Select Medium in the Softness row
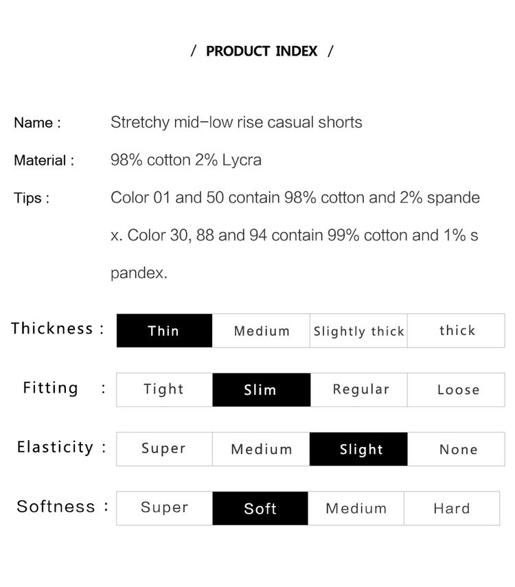This screenshot has width=515, height=587. 356,508
